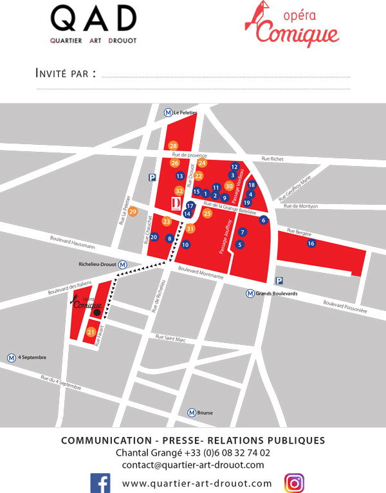Select blue map marker 3
386x493 pixels.
233,176
